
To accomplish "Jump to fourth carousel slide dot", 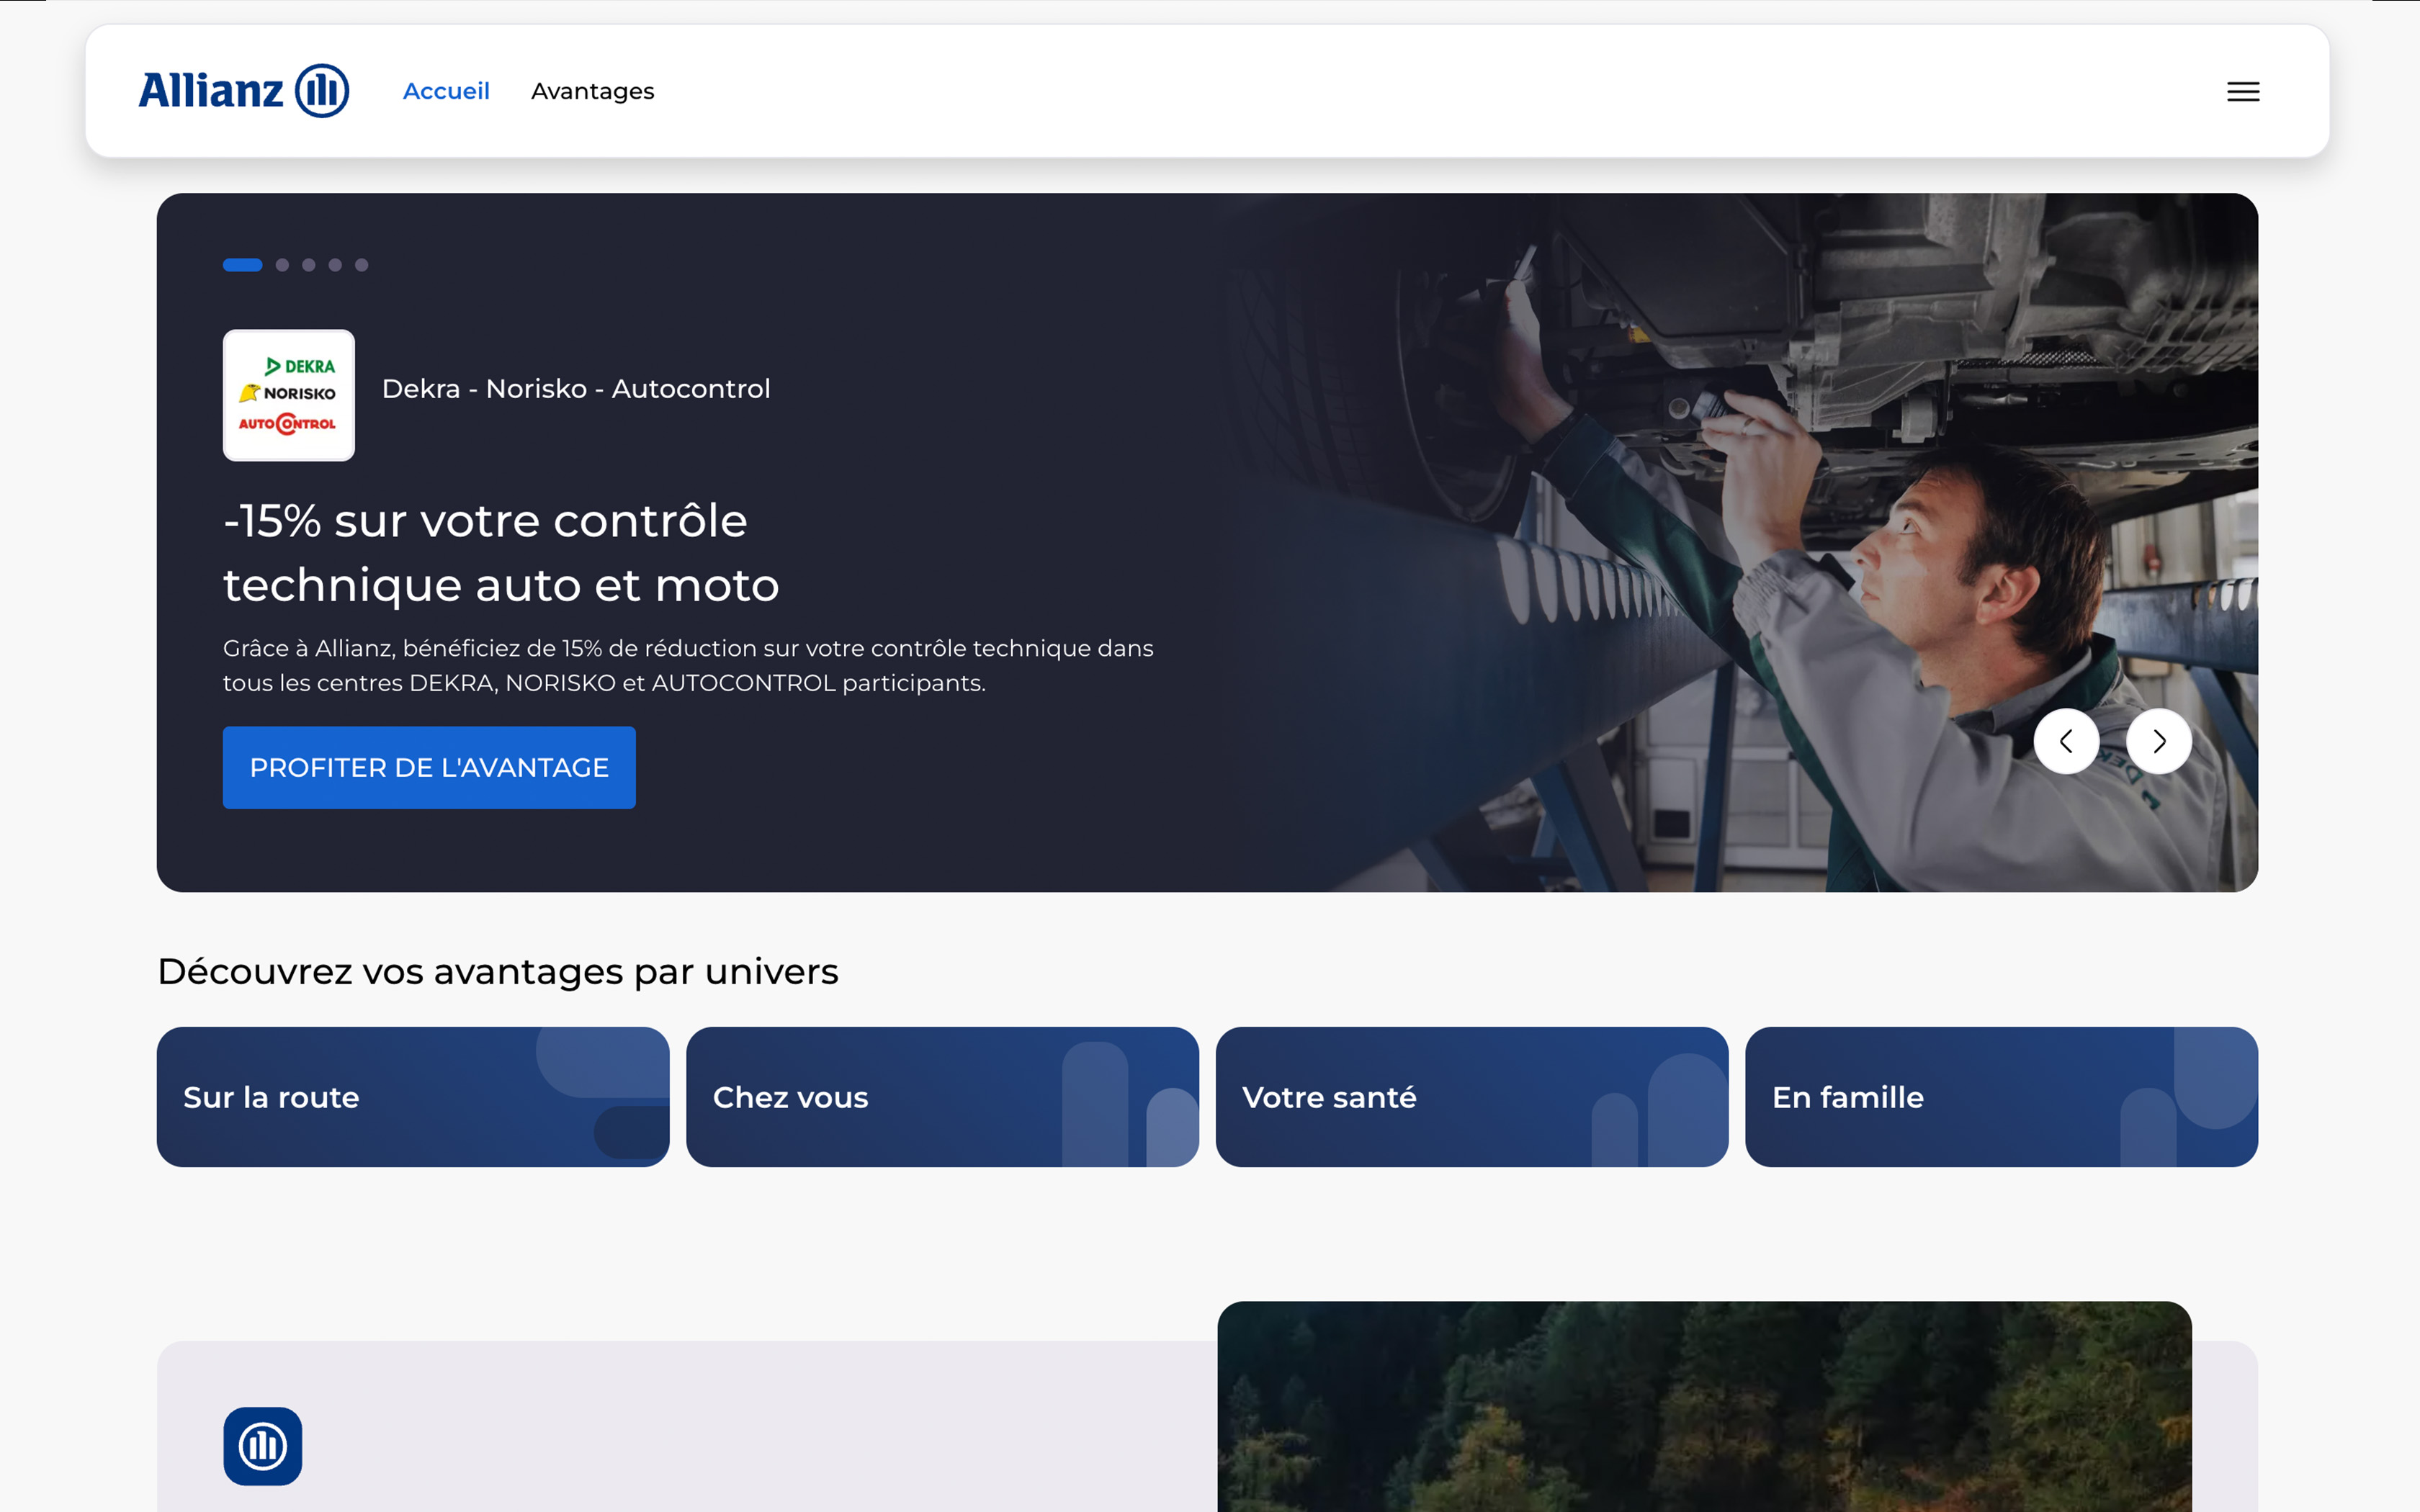I will tap(335, 265).
